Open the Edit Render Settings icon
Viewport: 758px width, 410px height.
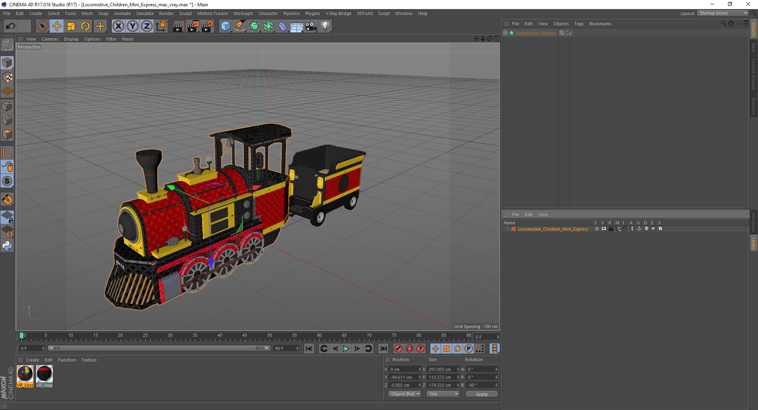(x=208, y=26)
